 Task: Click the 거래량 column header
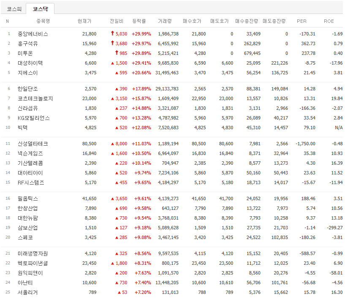[165, 21]
